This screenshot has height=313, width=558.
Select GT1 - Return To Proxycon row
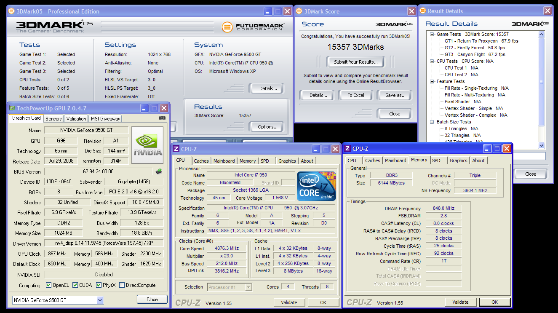pos(481,41)
